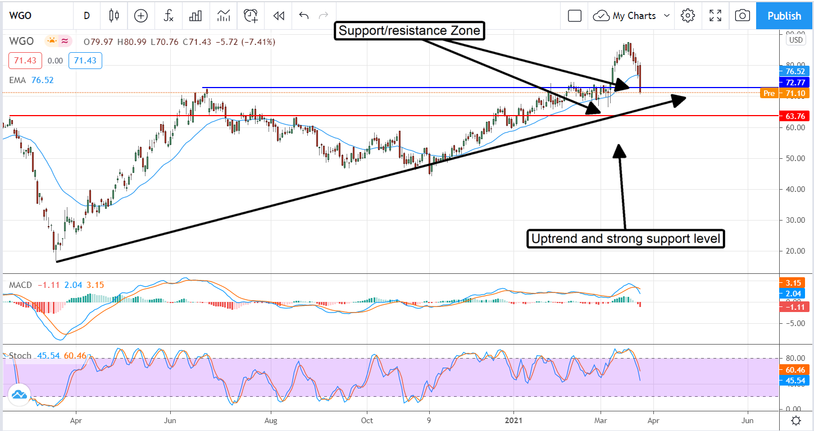Start bar replay with the rewind icon

[x=278, y=16]
